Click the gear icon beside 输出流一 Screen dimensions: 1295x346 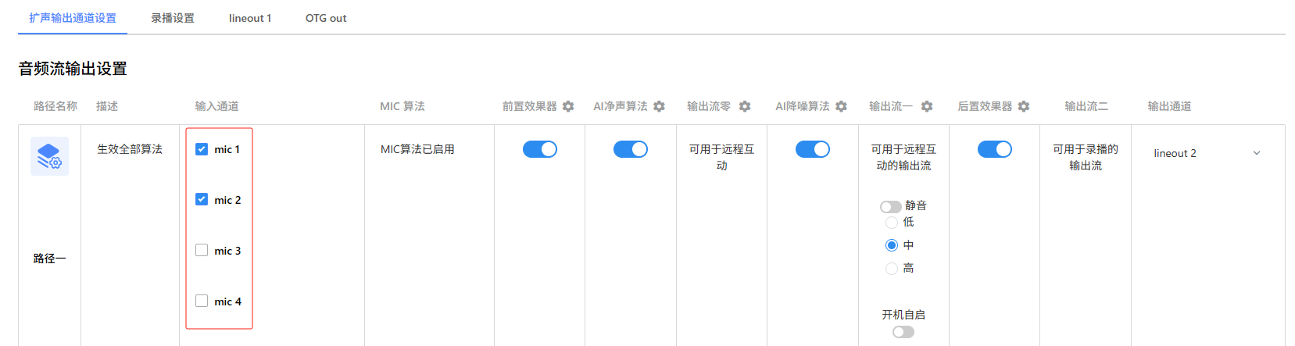click(x=927, y=106)
